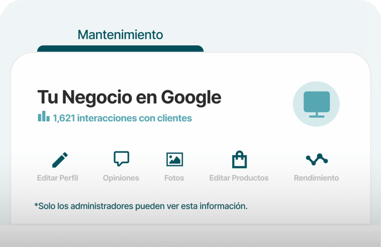Click the bar chart interactions icon
This screenshot has height=247, width=381.
44,116
